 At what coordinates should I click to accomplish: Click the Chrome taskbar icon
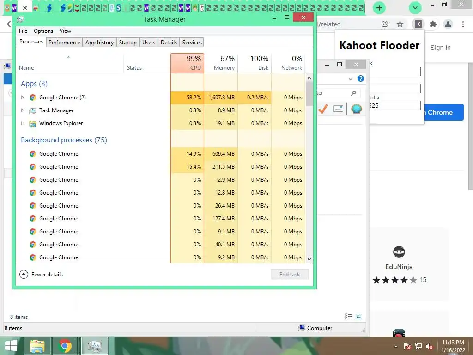coord(65,346)
